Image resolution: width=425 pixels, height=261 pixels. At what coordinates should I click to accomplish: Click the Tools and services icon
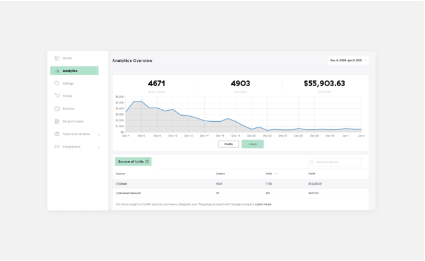tap(57, 134)
